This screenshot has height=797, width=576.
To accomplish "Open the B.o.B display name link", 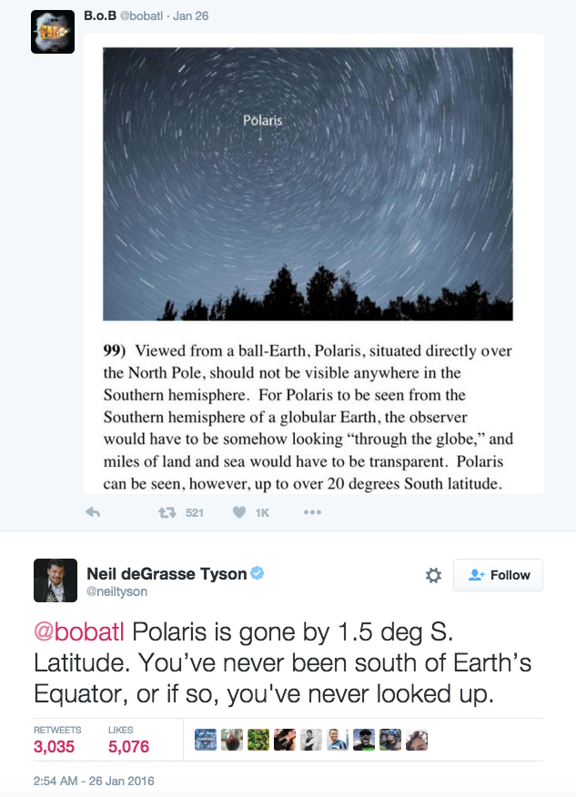I will click(x=100, y=15).
